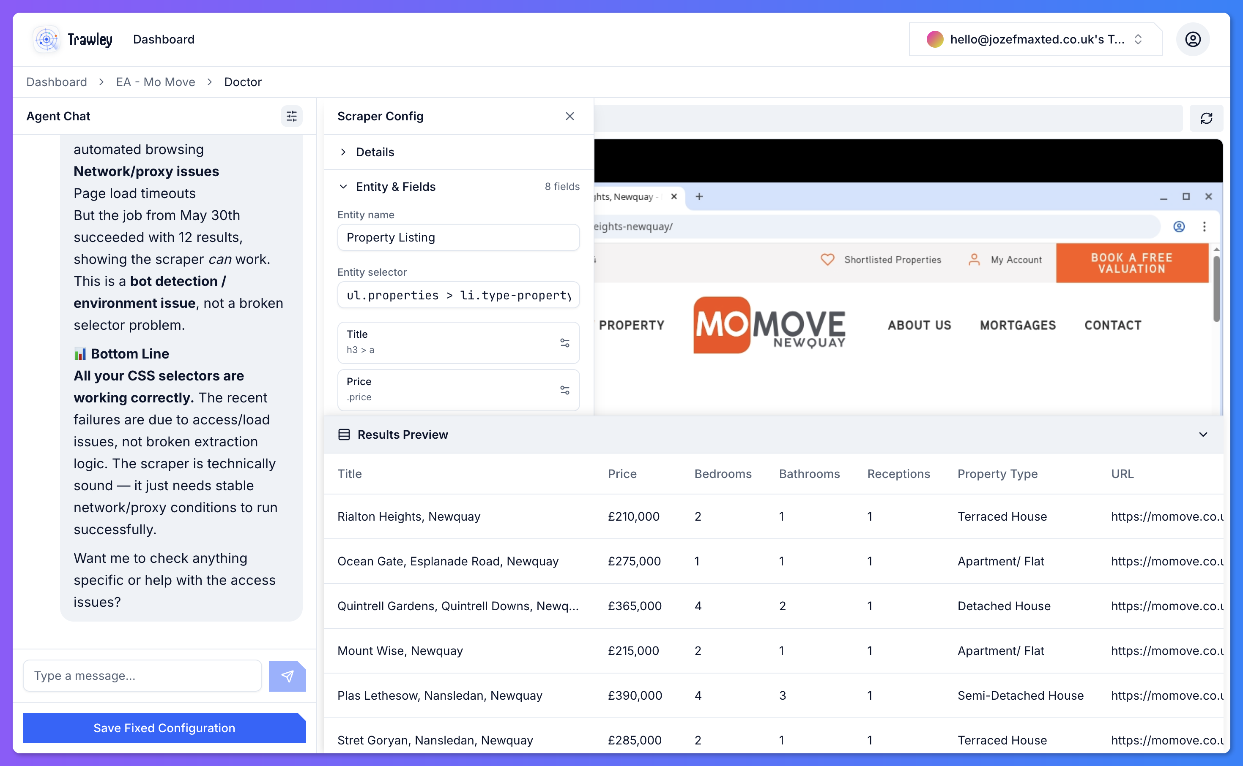Click the Semi-Detached House cell
Image resolution: width=1243 pixels, height=766 pixels.
click(1020, 695)
